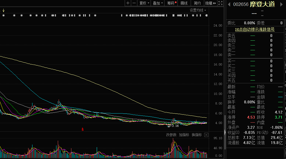Click the red S marker on chart
286x159 pixels.
(83, 129)
